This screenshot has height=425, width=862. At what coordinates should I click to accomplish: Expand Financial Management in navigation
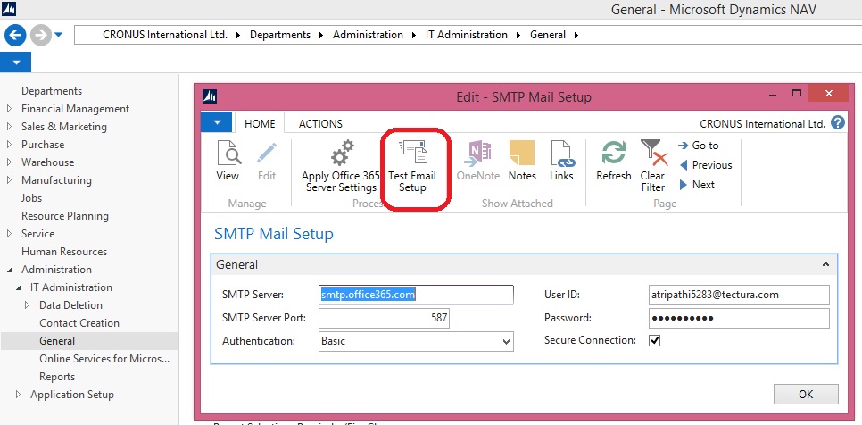pos(9,109)
